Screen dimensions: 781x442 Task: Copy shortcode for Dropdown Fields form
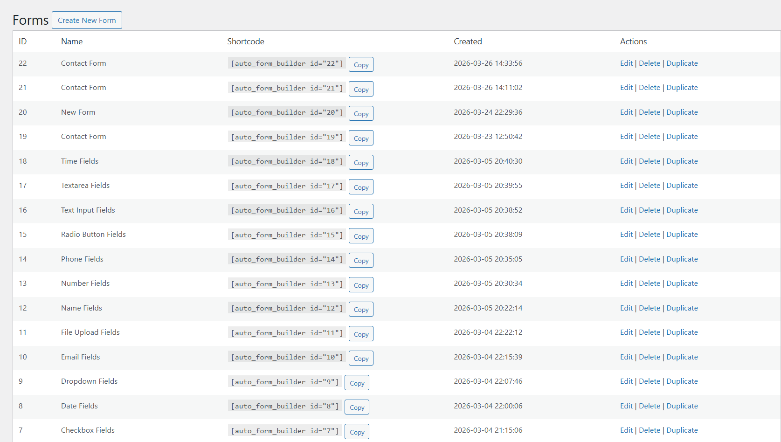click(x=357, y=383)
